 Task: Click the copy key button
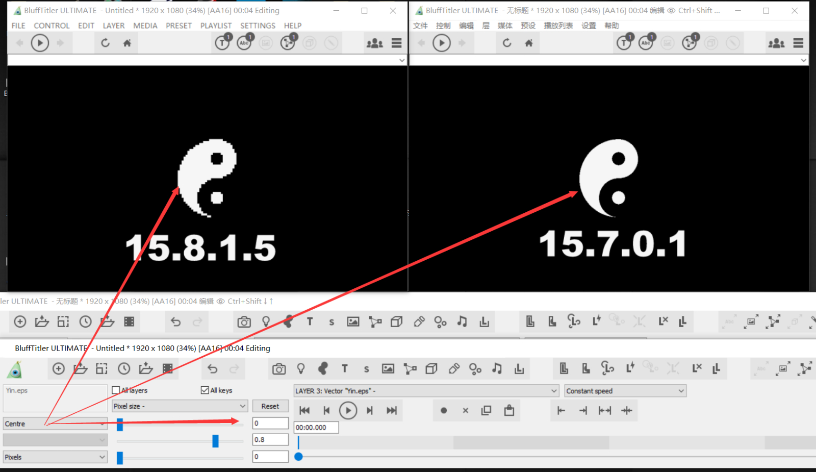(x=487, y=410)
